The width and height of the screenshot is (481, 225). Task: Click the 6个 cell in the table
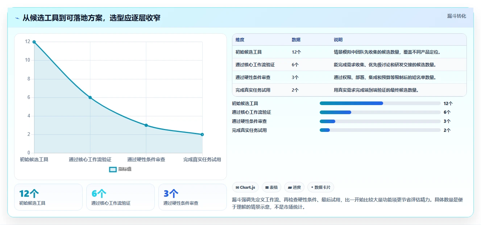[x=295, y=65]
